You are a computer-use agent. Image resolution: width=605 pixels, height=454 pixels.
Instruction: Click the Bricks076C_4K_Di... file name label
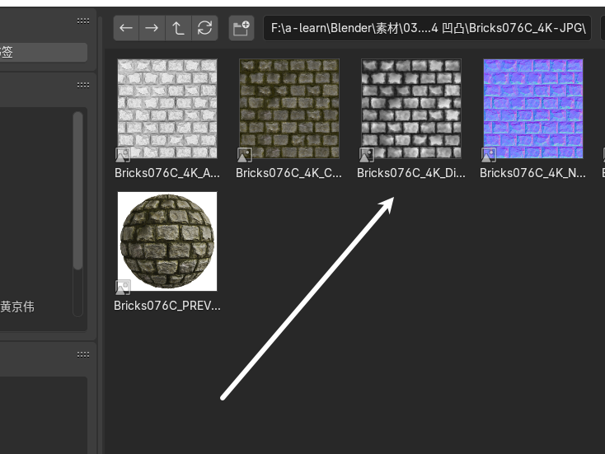tap(410, 173)
